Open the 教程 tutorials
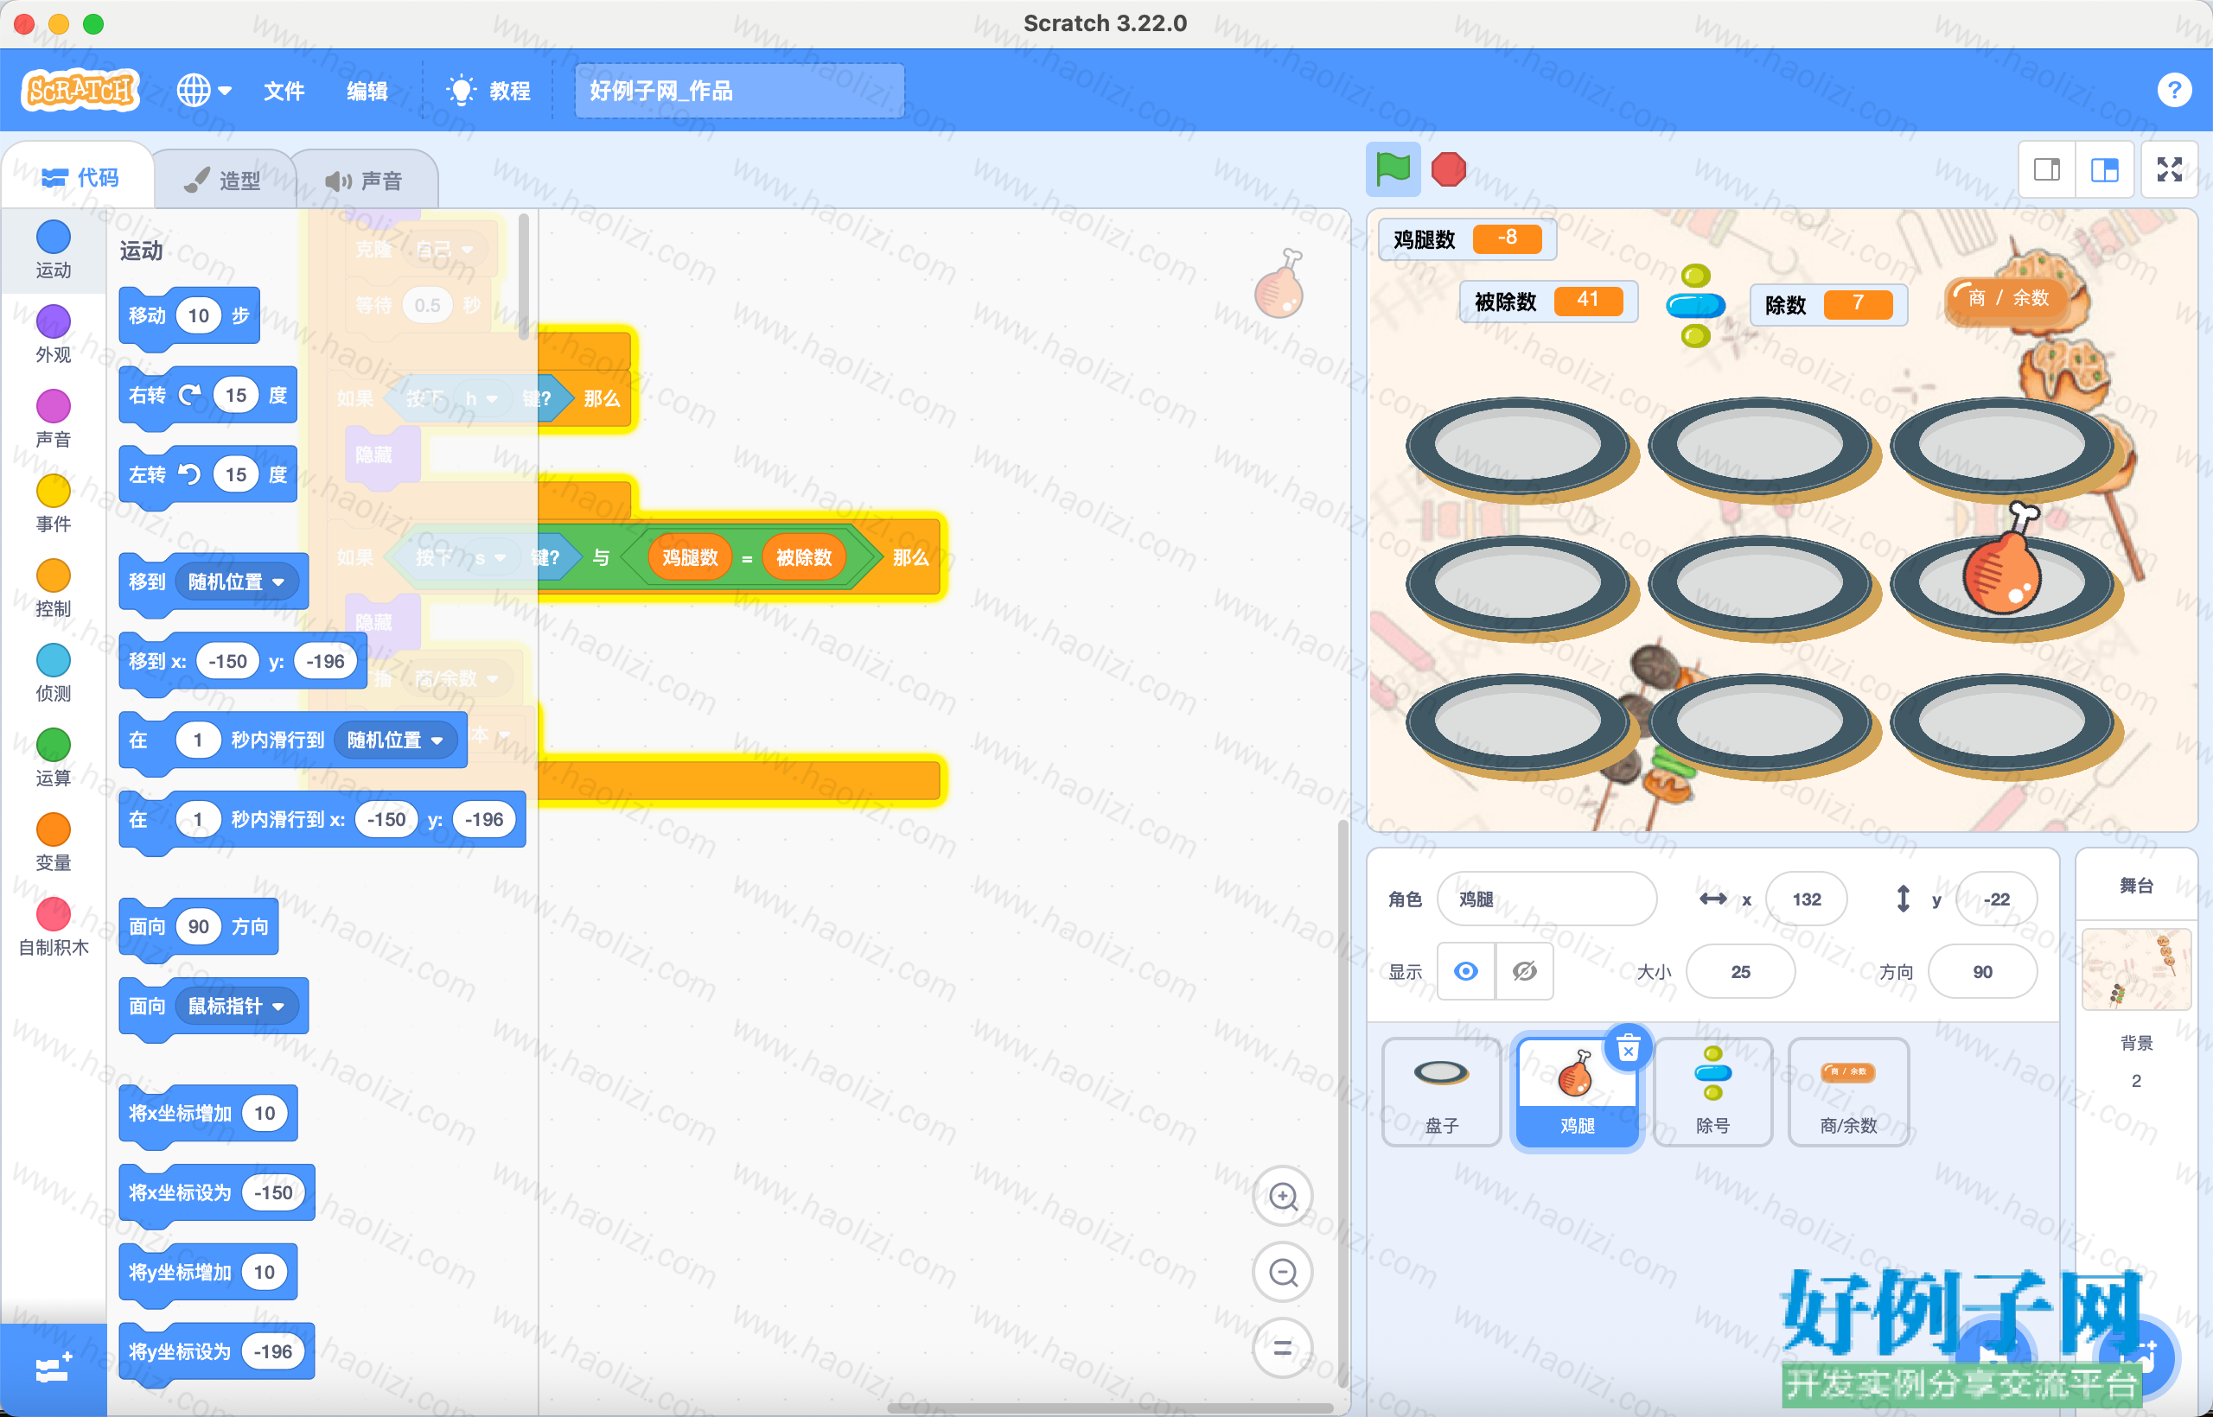The height and width of the screenshot is (1417, 2213). tap(488, 91)
